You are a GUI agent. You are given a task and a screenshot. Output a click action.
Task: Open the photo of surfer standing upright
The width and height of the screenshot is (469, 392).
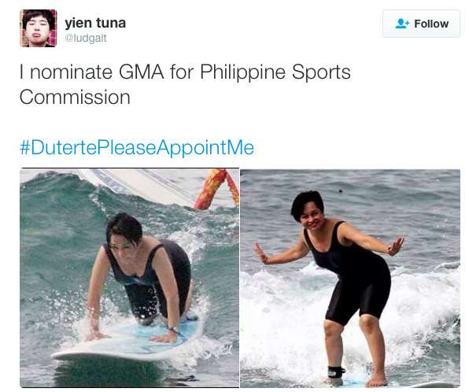click(350, 279)
